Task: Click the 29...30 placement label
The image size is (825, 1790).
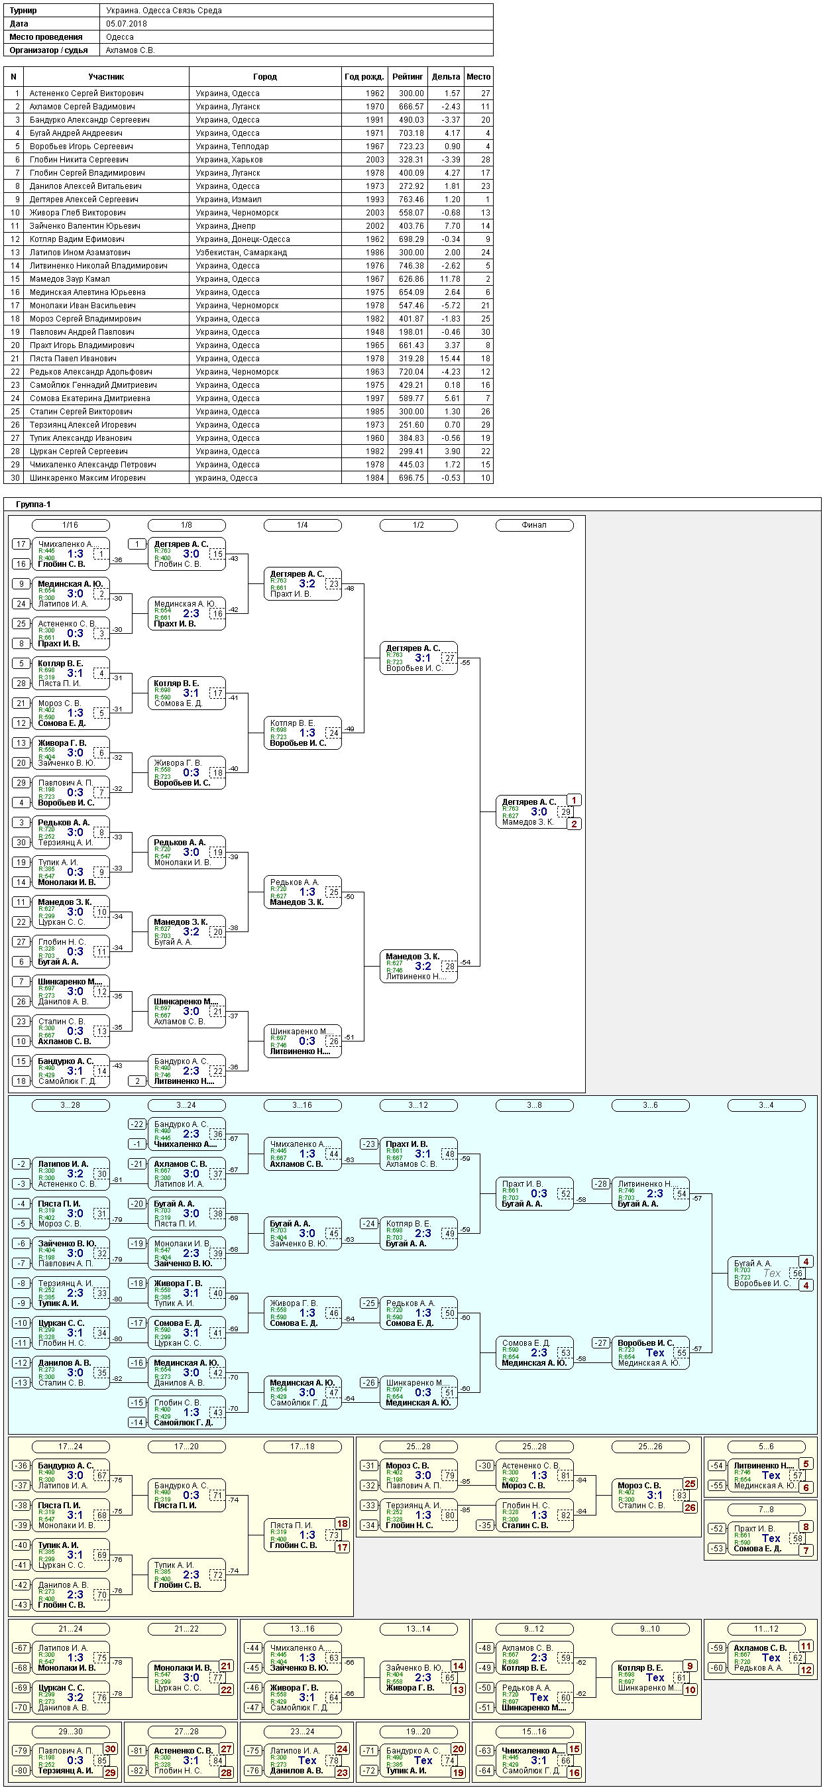Action: tap(70, 1731)
